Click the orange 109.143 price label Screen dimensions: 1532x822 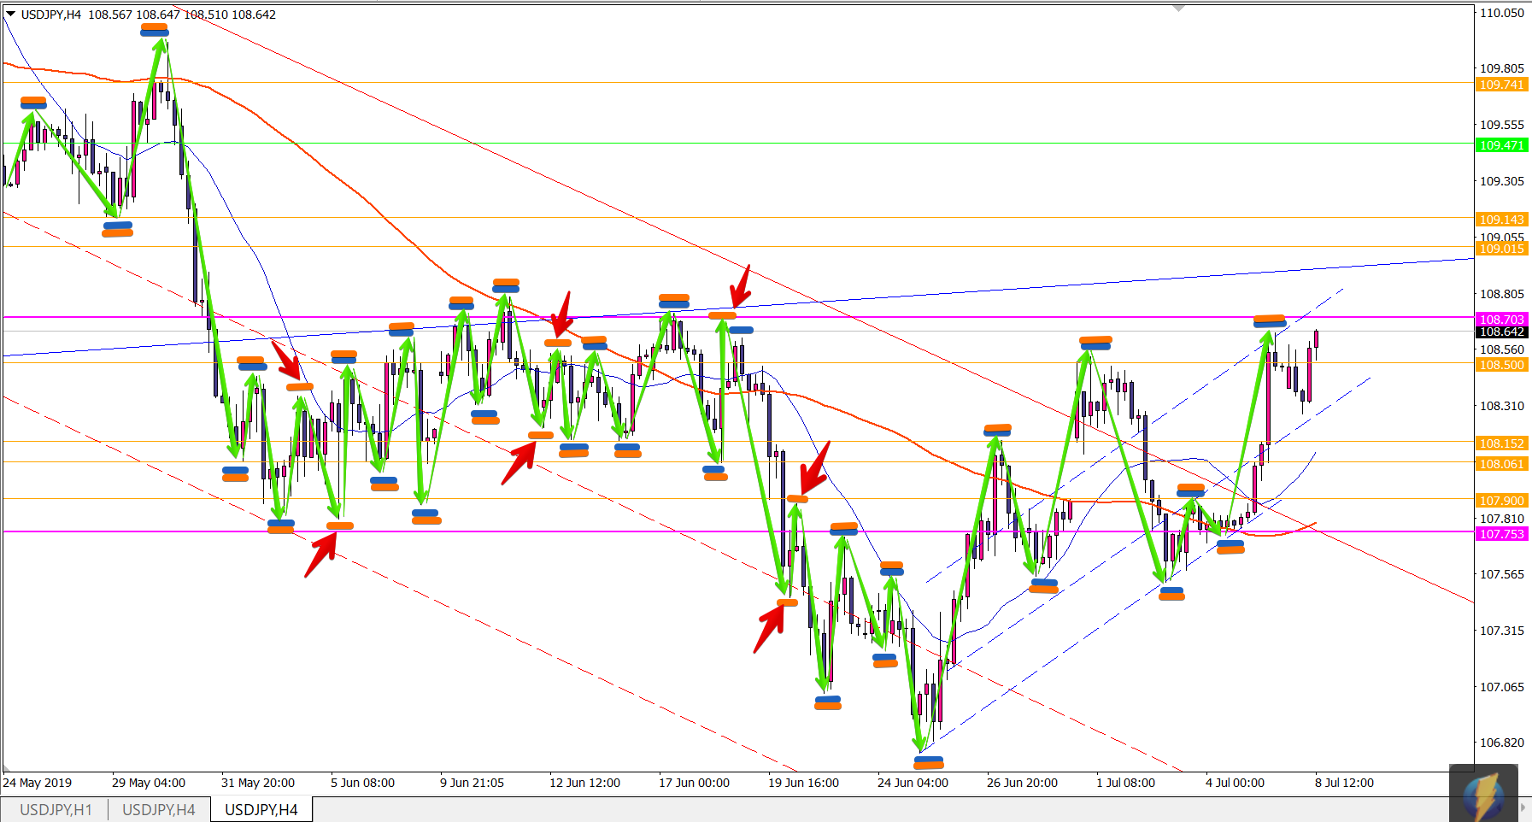(x=1501, y=220)
